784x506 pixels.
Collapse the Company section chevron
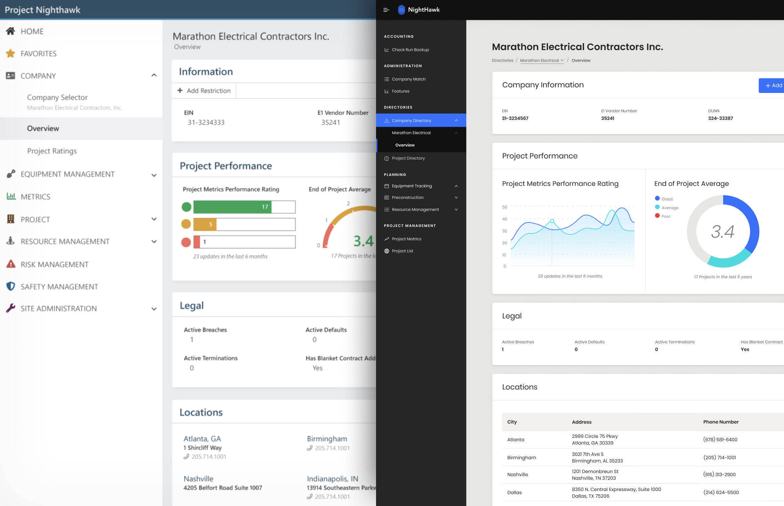pyautogui.click(x=154, y=75)
